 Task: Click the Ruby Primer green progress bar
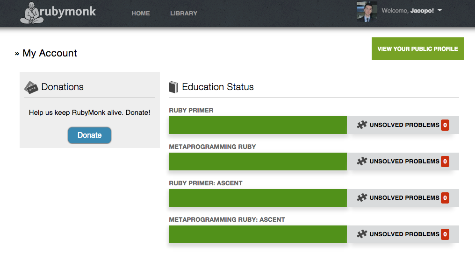258,125
